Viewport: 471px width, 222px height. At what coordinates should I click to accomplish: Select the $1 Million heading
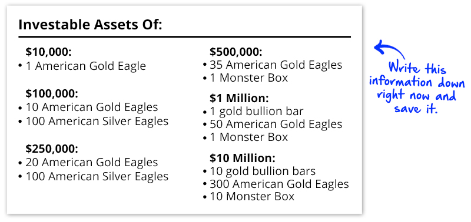point(239,98)
